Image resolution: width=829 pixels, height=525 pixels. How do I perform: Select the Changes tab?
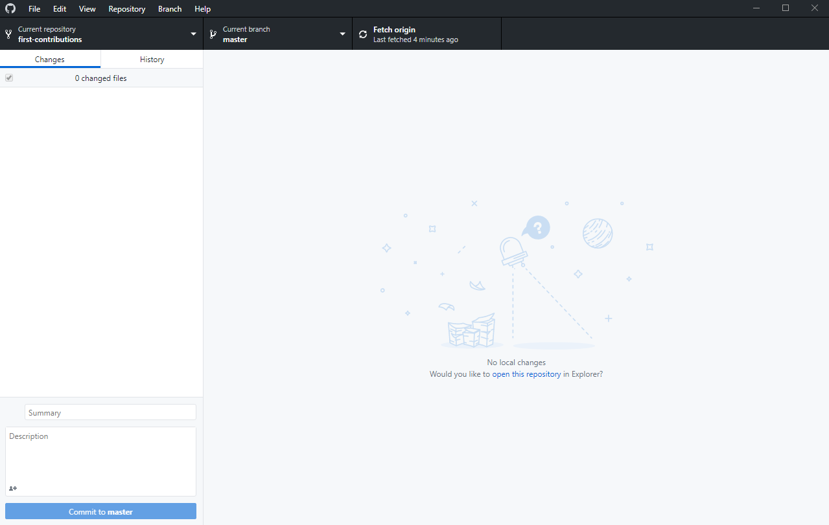(50, 59)
